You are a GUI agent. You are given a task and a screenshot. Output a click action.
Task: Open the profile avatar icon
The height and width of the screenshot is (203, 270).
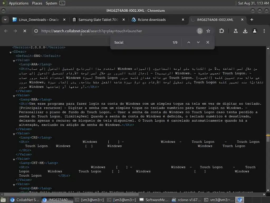coord(255,31)
